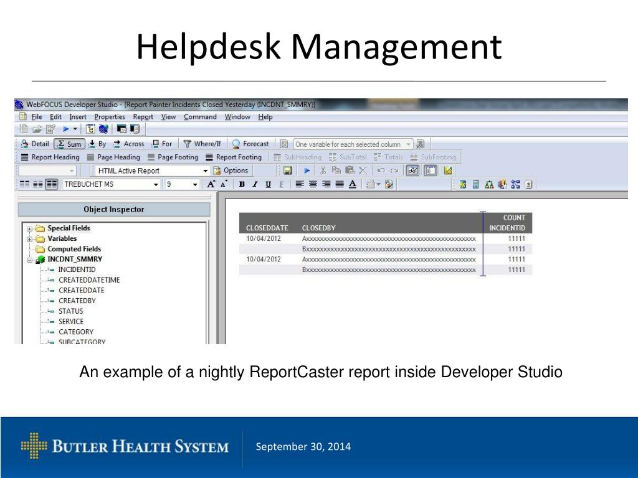Click the Align right icon
638x478 pixels.
[326, 184]
